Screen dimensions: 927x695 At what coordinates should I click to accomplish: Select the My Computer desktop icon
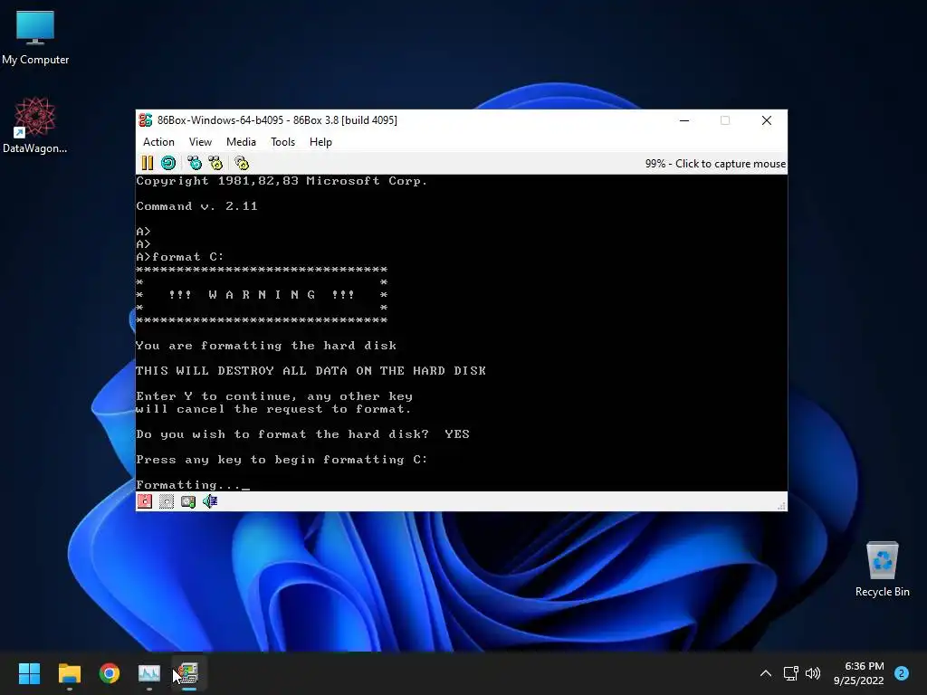pyautogui.click(x=35, y=38)
